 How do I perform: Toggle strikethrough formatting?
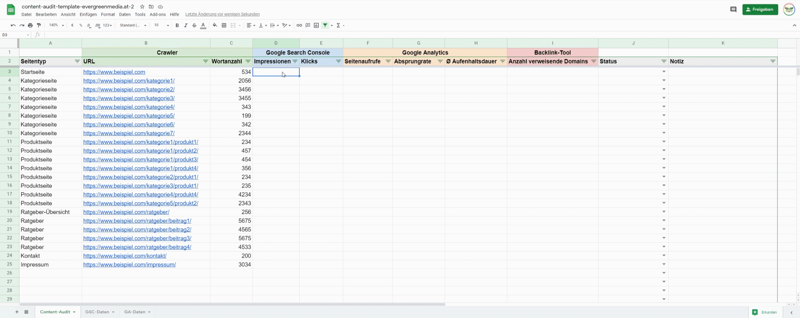point(194,25)
